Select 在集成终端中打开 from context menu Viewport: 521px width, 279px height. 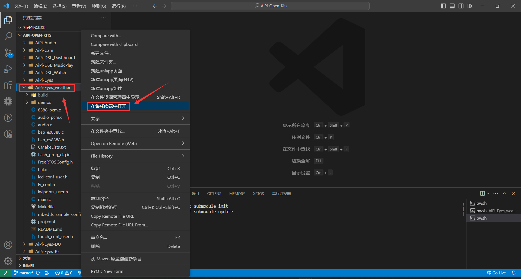click(135, 106)
